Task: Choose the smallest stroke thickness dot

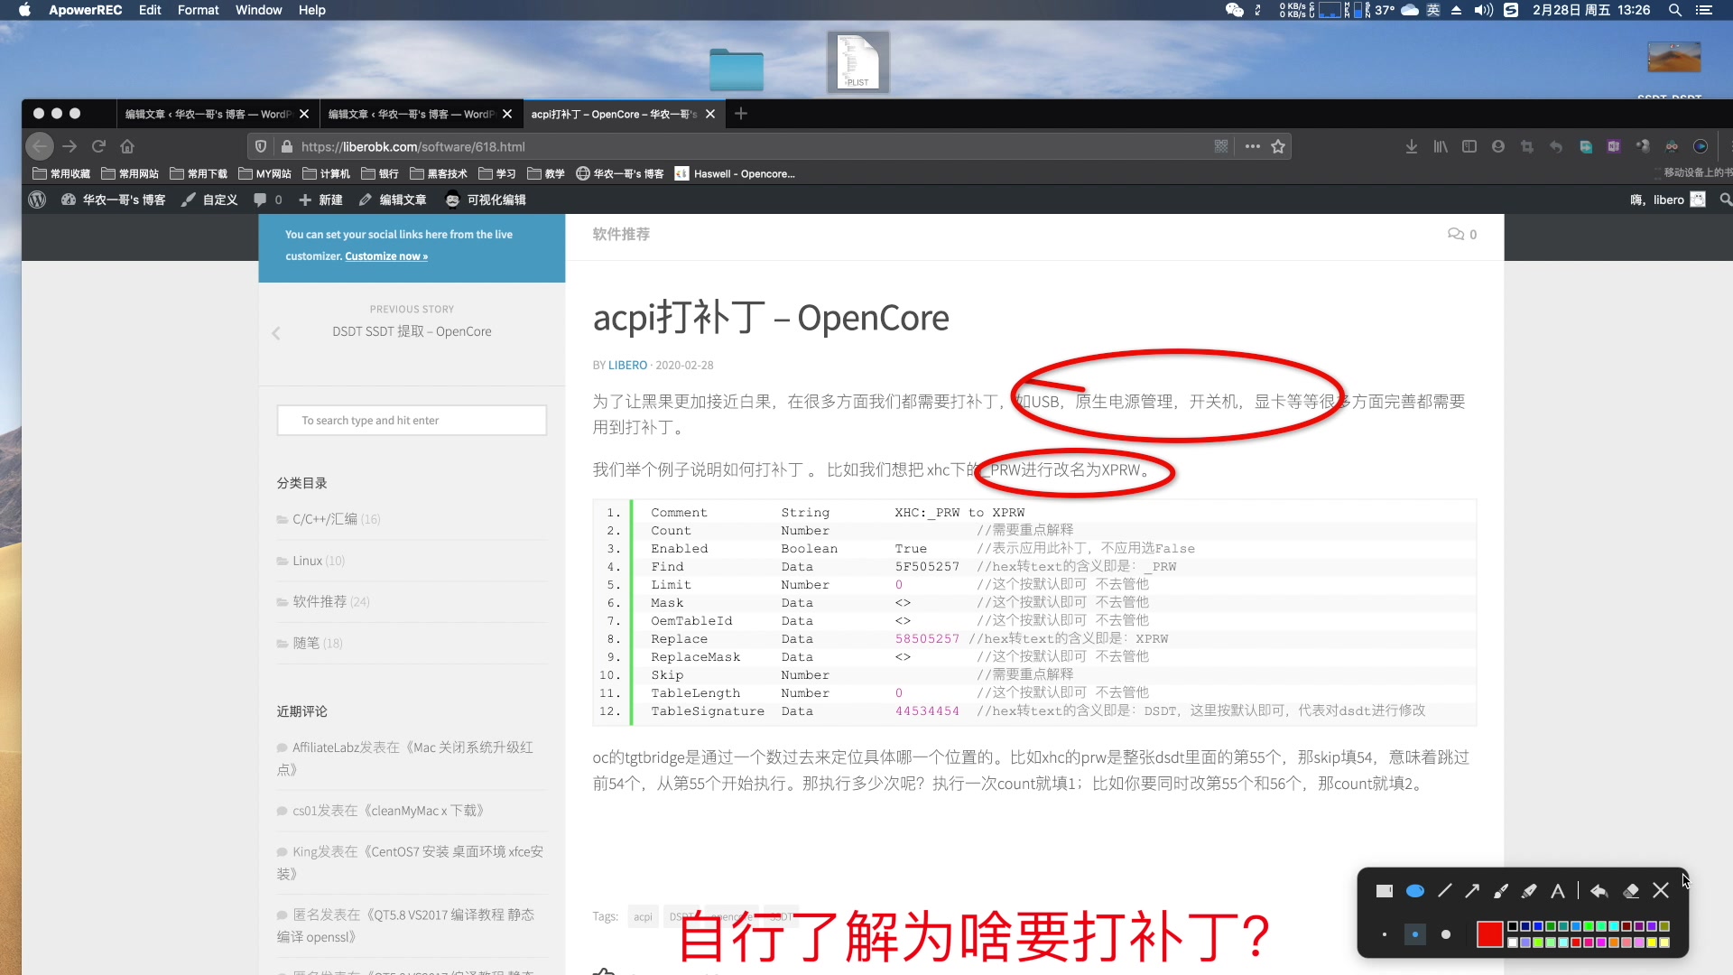Action: point(1384,934)
